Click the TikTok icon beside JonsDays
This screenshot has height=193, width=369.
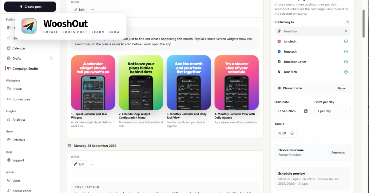click(x=279, y=31)
